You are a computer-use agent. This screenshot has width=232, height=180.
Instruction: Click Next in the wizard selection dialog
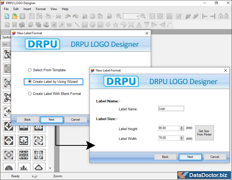point(52,120)
